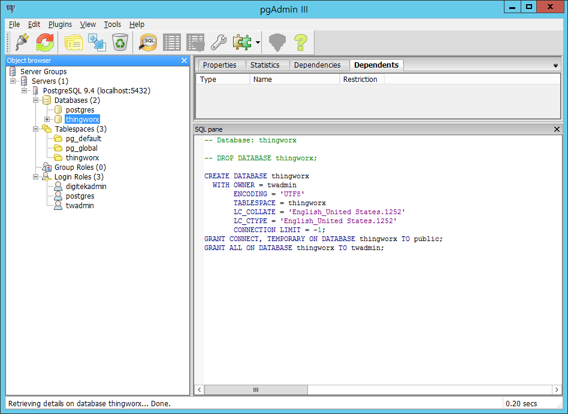Click the Server Groups icon in tree
This screenshot has width=568, height=414.
point(13,71)
